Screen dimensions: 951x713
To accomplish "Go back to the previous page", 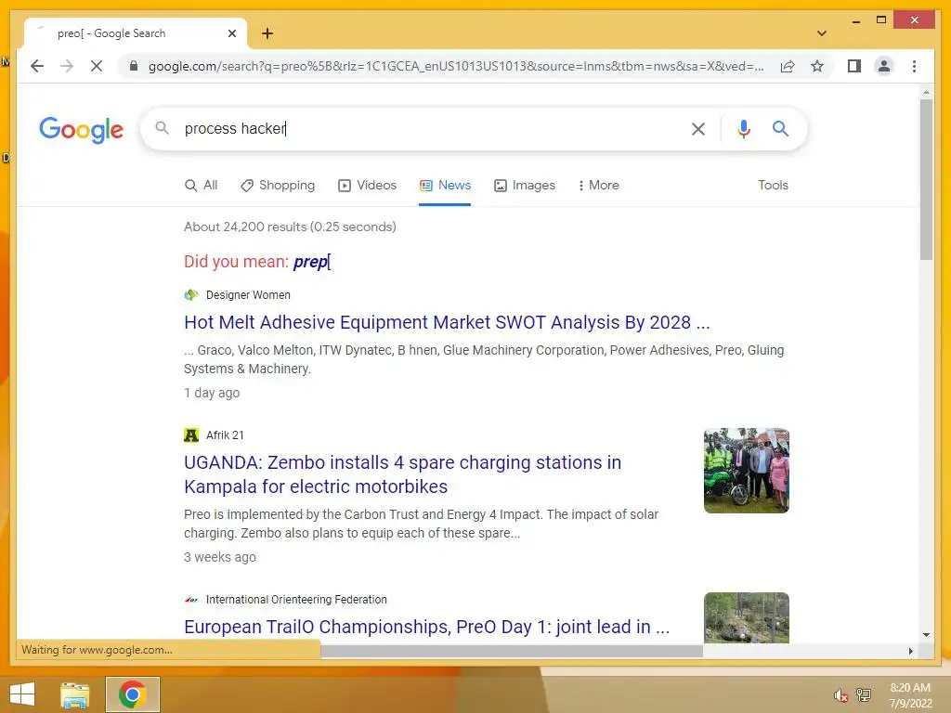I will point(37,66).
